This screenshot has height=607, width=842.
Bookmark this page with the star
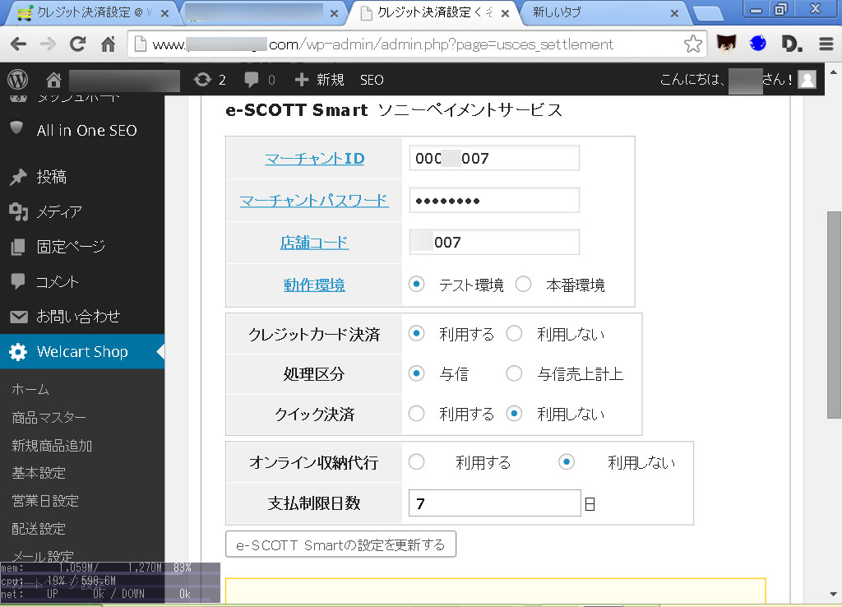coord(692,44)
